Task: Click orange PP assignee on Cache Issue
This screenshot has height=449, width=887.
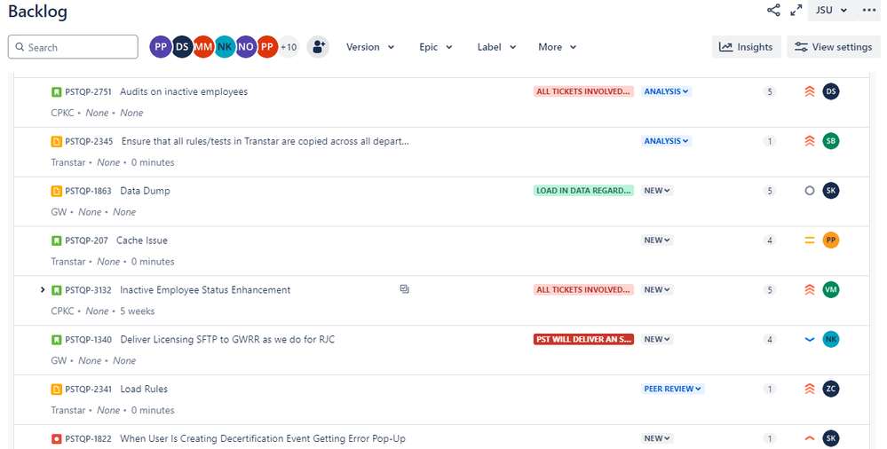Action: [x=830, y=240]
